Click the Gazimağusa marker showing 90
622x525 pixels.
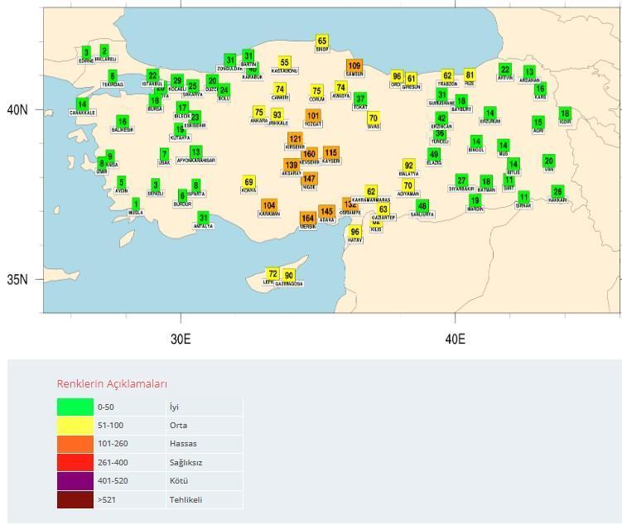[x=288, y=275]
